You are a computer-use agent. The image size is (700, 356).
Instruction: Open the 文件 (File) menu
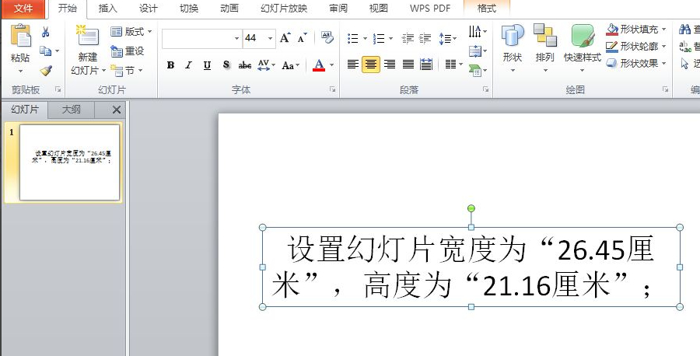pyautogui.click(x=23, y=9)
